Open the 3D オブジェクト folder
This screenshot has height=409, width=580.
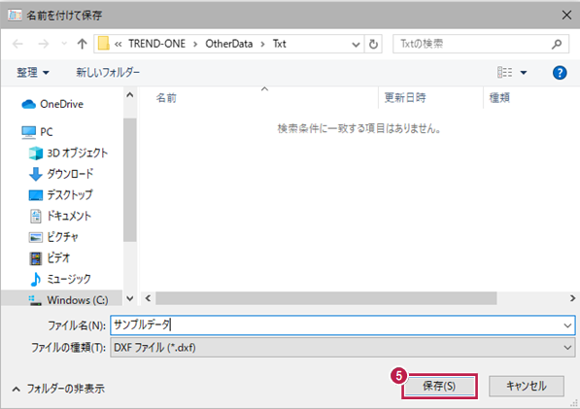click(x=68, y=153)
